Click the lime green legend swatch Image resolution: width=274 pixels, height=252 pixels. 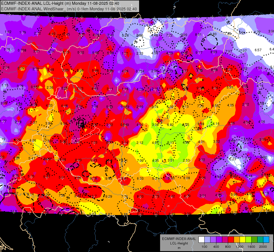tap(249, 240)
